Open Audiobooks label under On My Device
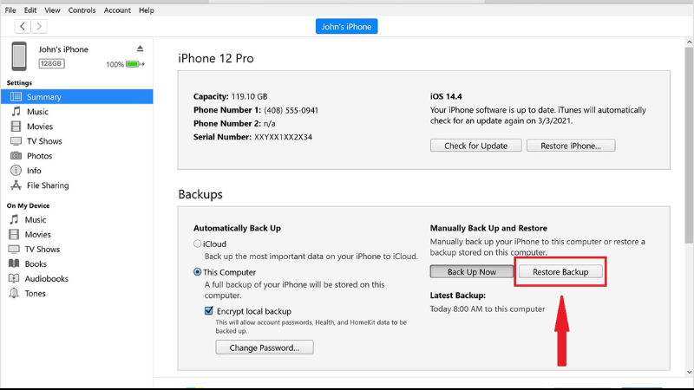The image size is (694, 390). tap(47, 278)
